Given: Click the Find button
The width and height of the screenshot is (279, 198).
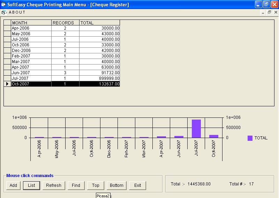Looking at the screenshot, I should [x=76, y=185].
